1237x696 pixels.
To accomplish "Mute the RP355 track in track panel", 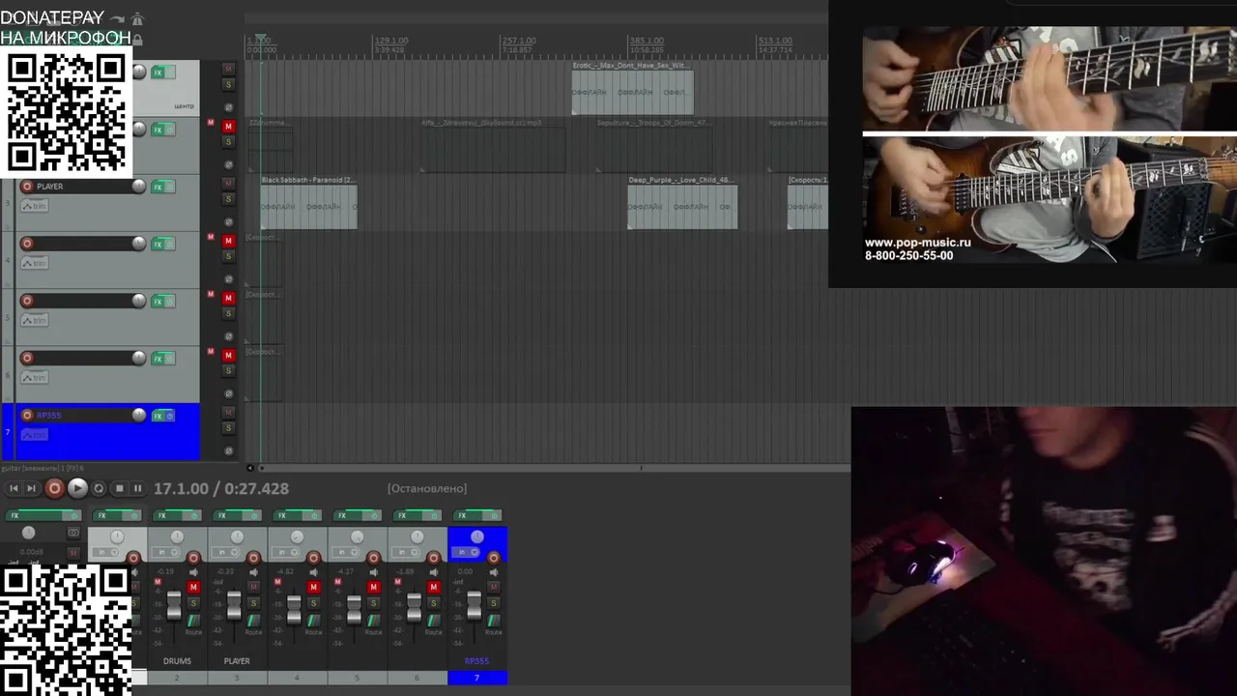I will tap(229, 413).
